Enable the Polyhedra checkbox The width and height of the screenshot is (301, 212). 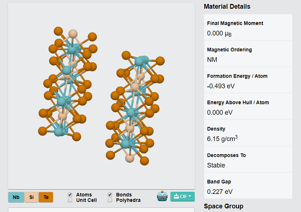click(x=110, y=200)
